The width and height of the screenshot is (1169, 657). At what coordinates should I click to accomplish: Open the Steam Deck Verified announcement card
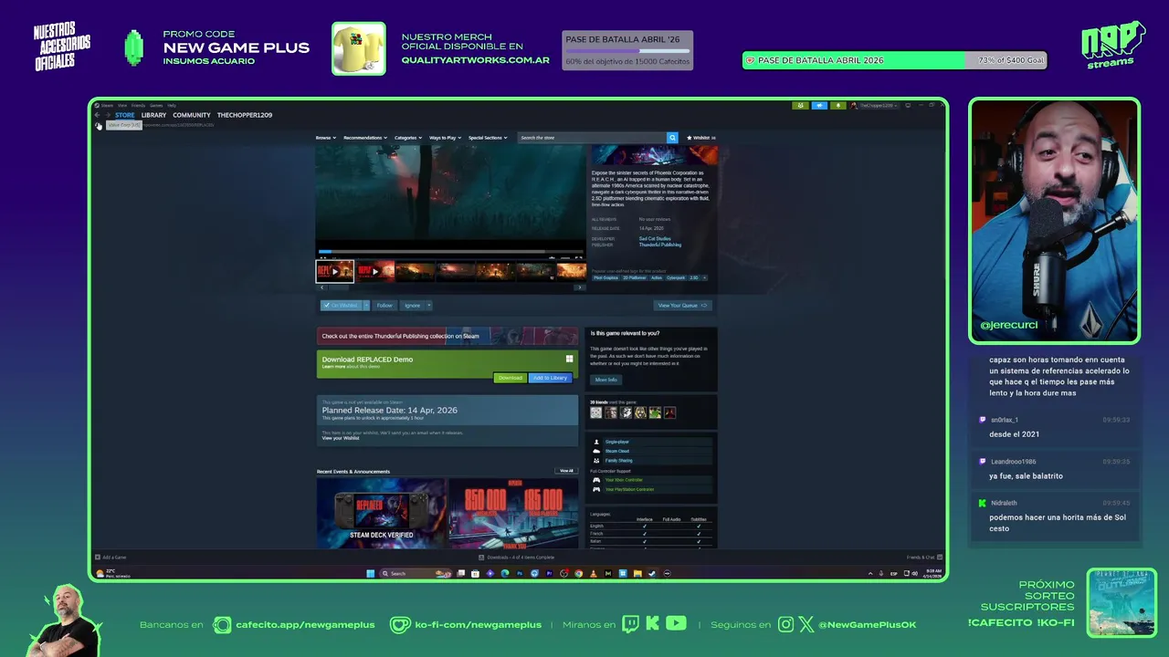382,513
